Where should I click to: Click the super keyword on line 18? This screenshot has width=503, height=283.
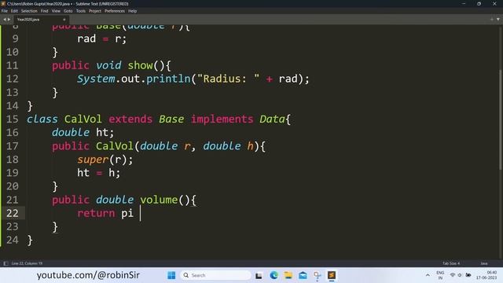(x=93, y=160)
